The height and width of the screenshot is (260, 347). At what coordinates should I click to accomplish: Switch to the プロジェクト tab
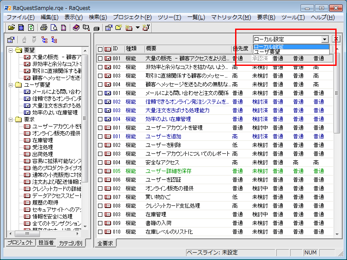[x=20, y=243]
